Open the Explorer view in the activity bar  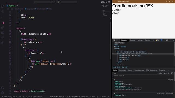click(x=3, y=6)
